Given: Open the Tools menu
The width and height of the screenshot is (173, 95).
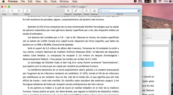Looking at the screenshot, I should [54, 1].
